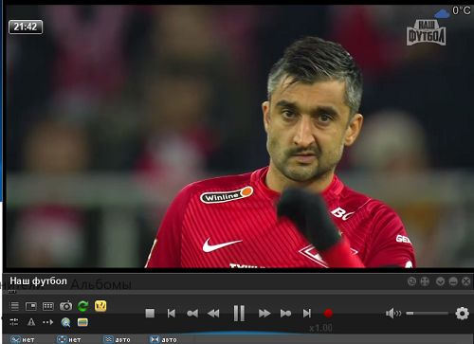Open the channel list icon

[x=14, y=306]
